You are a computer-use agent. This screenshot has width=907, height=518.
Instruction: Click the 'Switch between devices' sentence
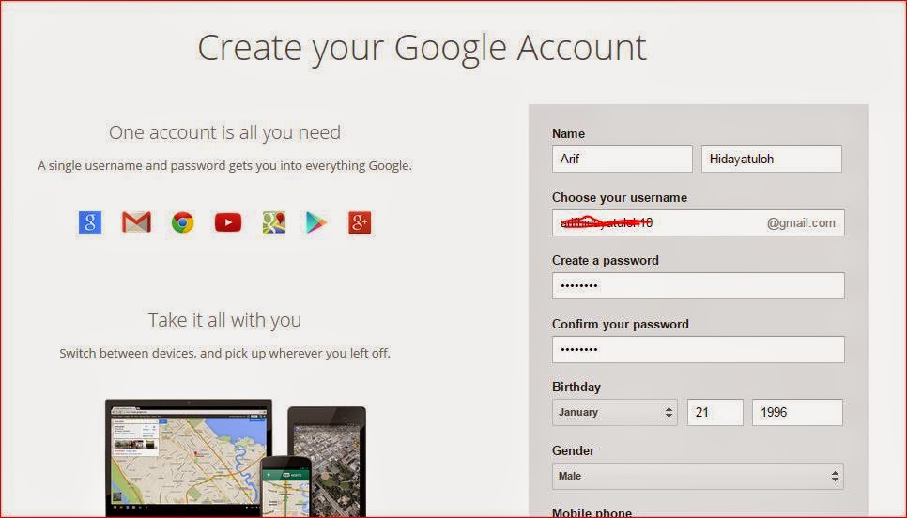click(224, 353)
